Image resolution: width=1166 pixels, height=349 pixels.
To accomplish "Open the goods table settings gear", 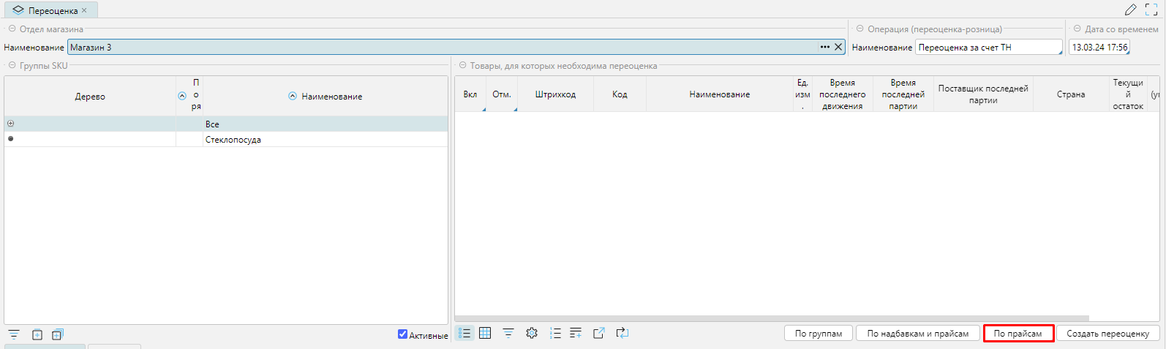I will point(532,333).
